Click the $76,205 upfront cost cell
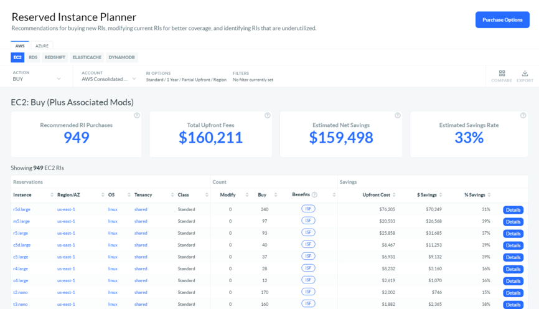 point(387,209)
